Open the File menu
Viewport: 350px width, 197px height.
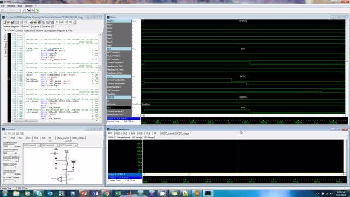pyautogui.click(x=3, y=6)
